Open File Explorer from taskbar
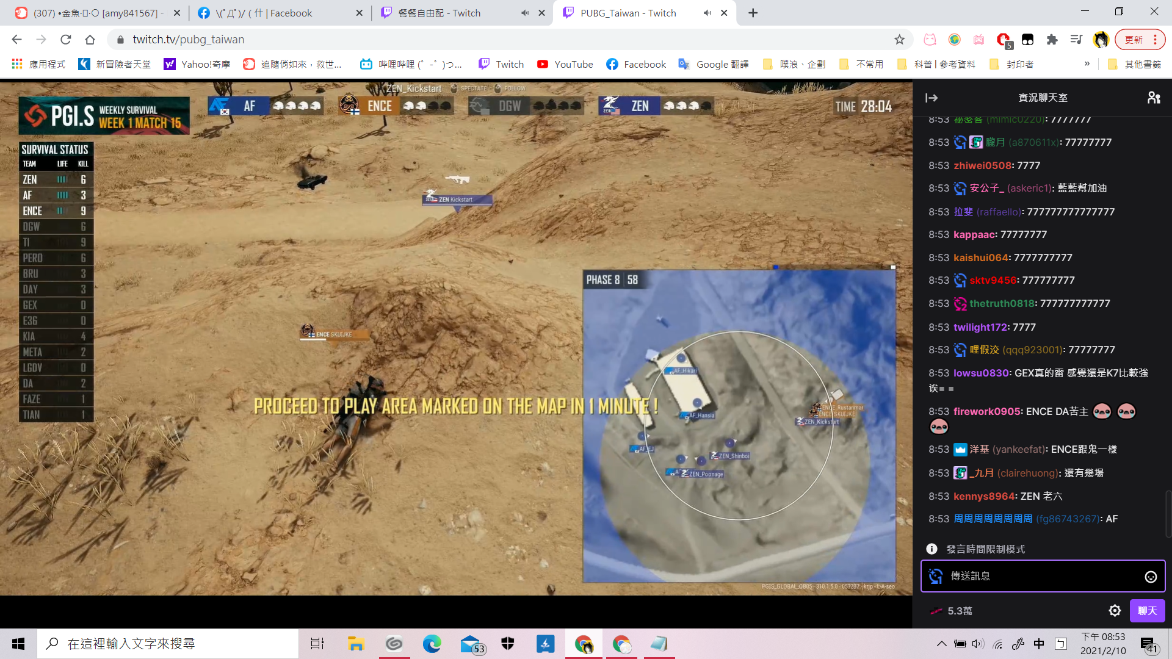This screenshot has width=1172, height=659. (356, 644)
